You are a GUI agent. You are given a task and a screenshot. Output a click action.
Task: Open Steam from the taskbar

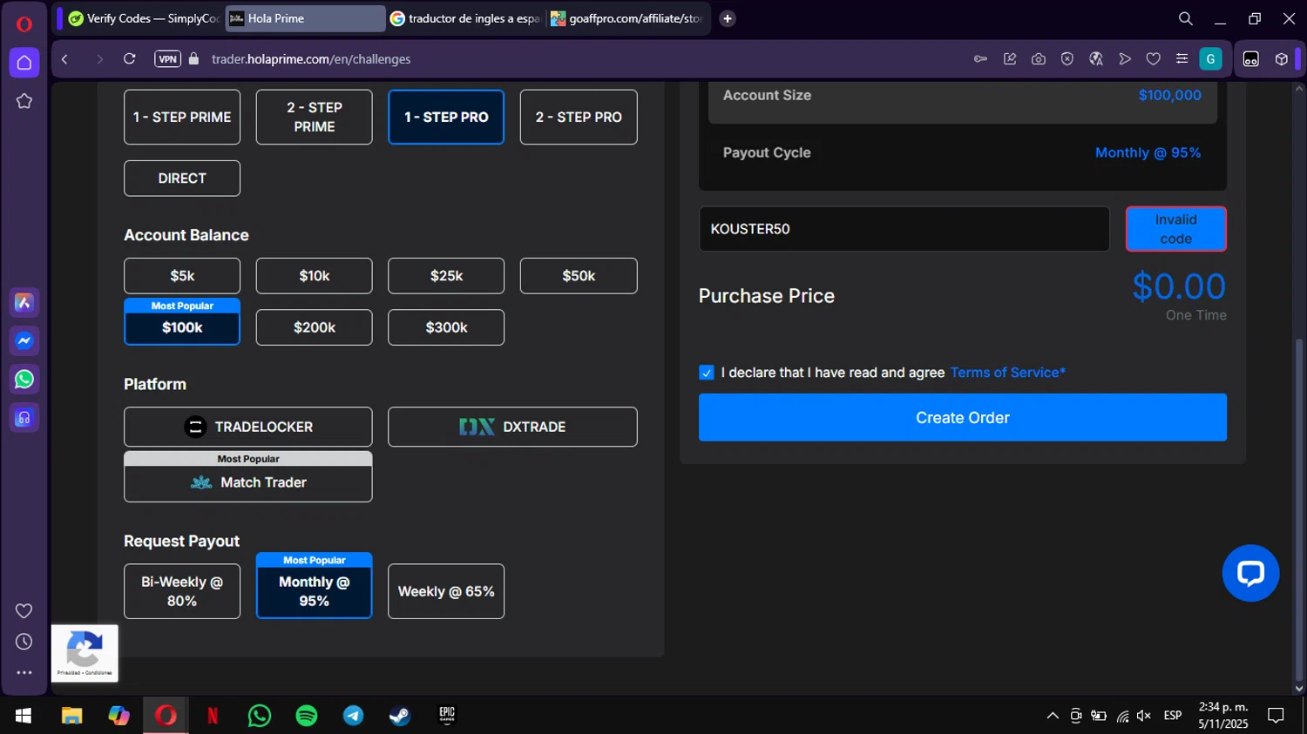pyautogui.click(x=400, y=716)
